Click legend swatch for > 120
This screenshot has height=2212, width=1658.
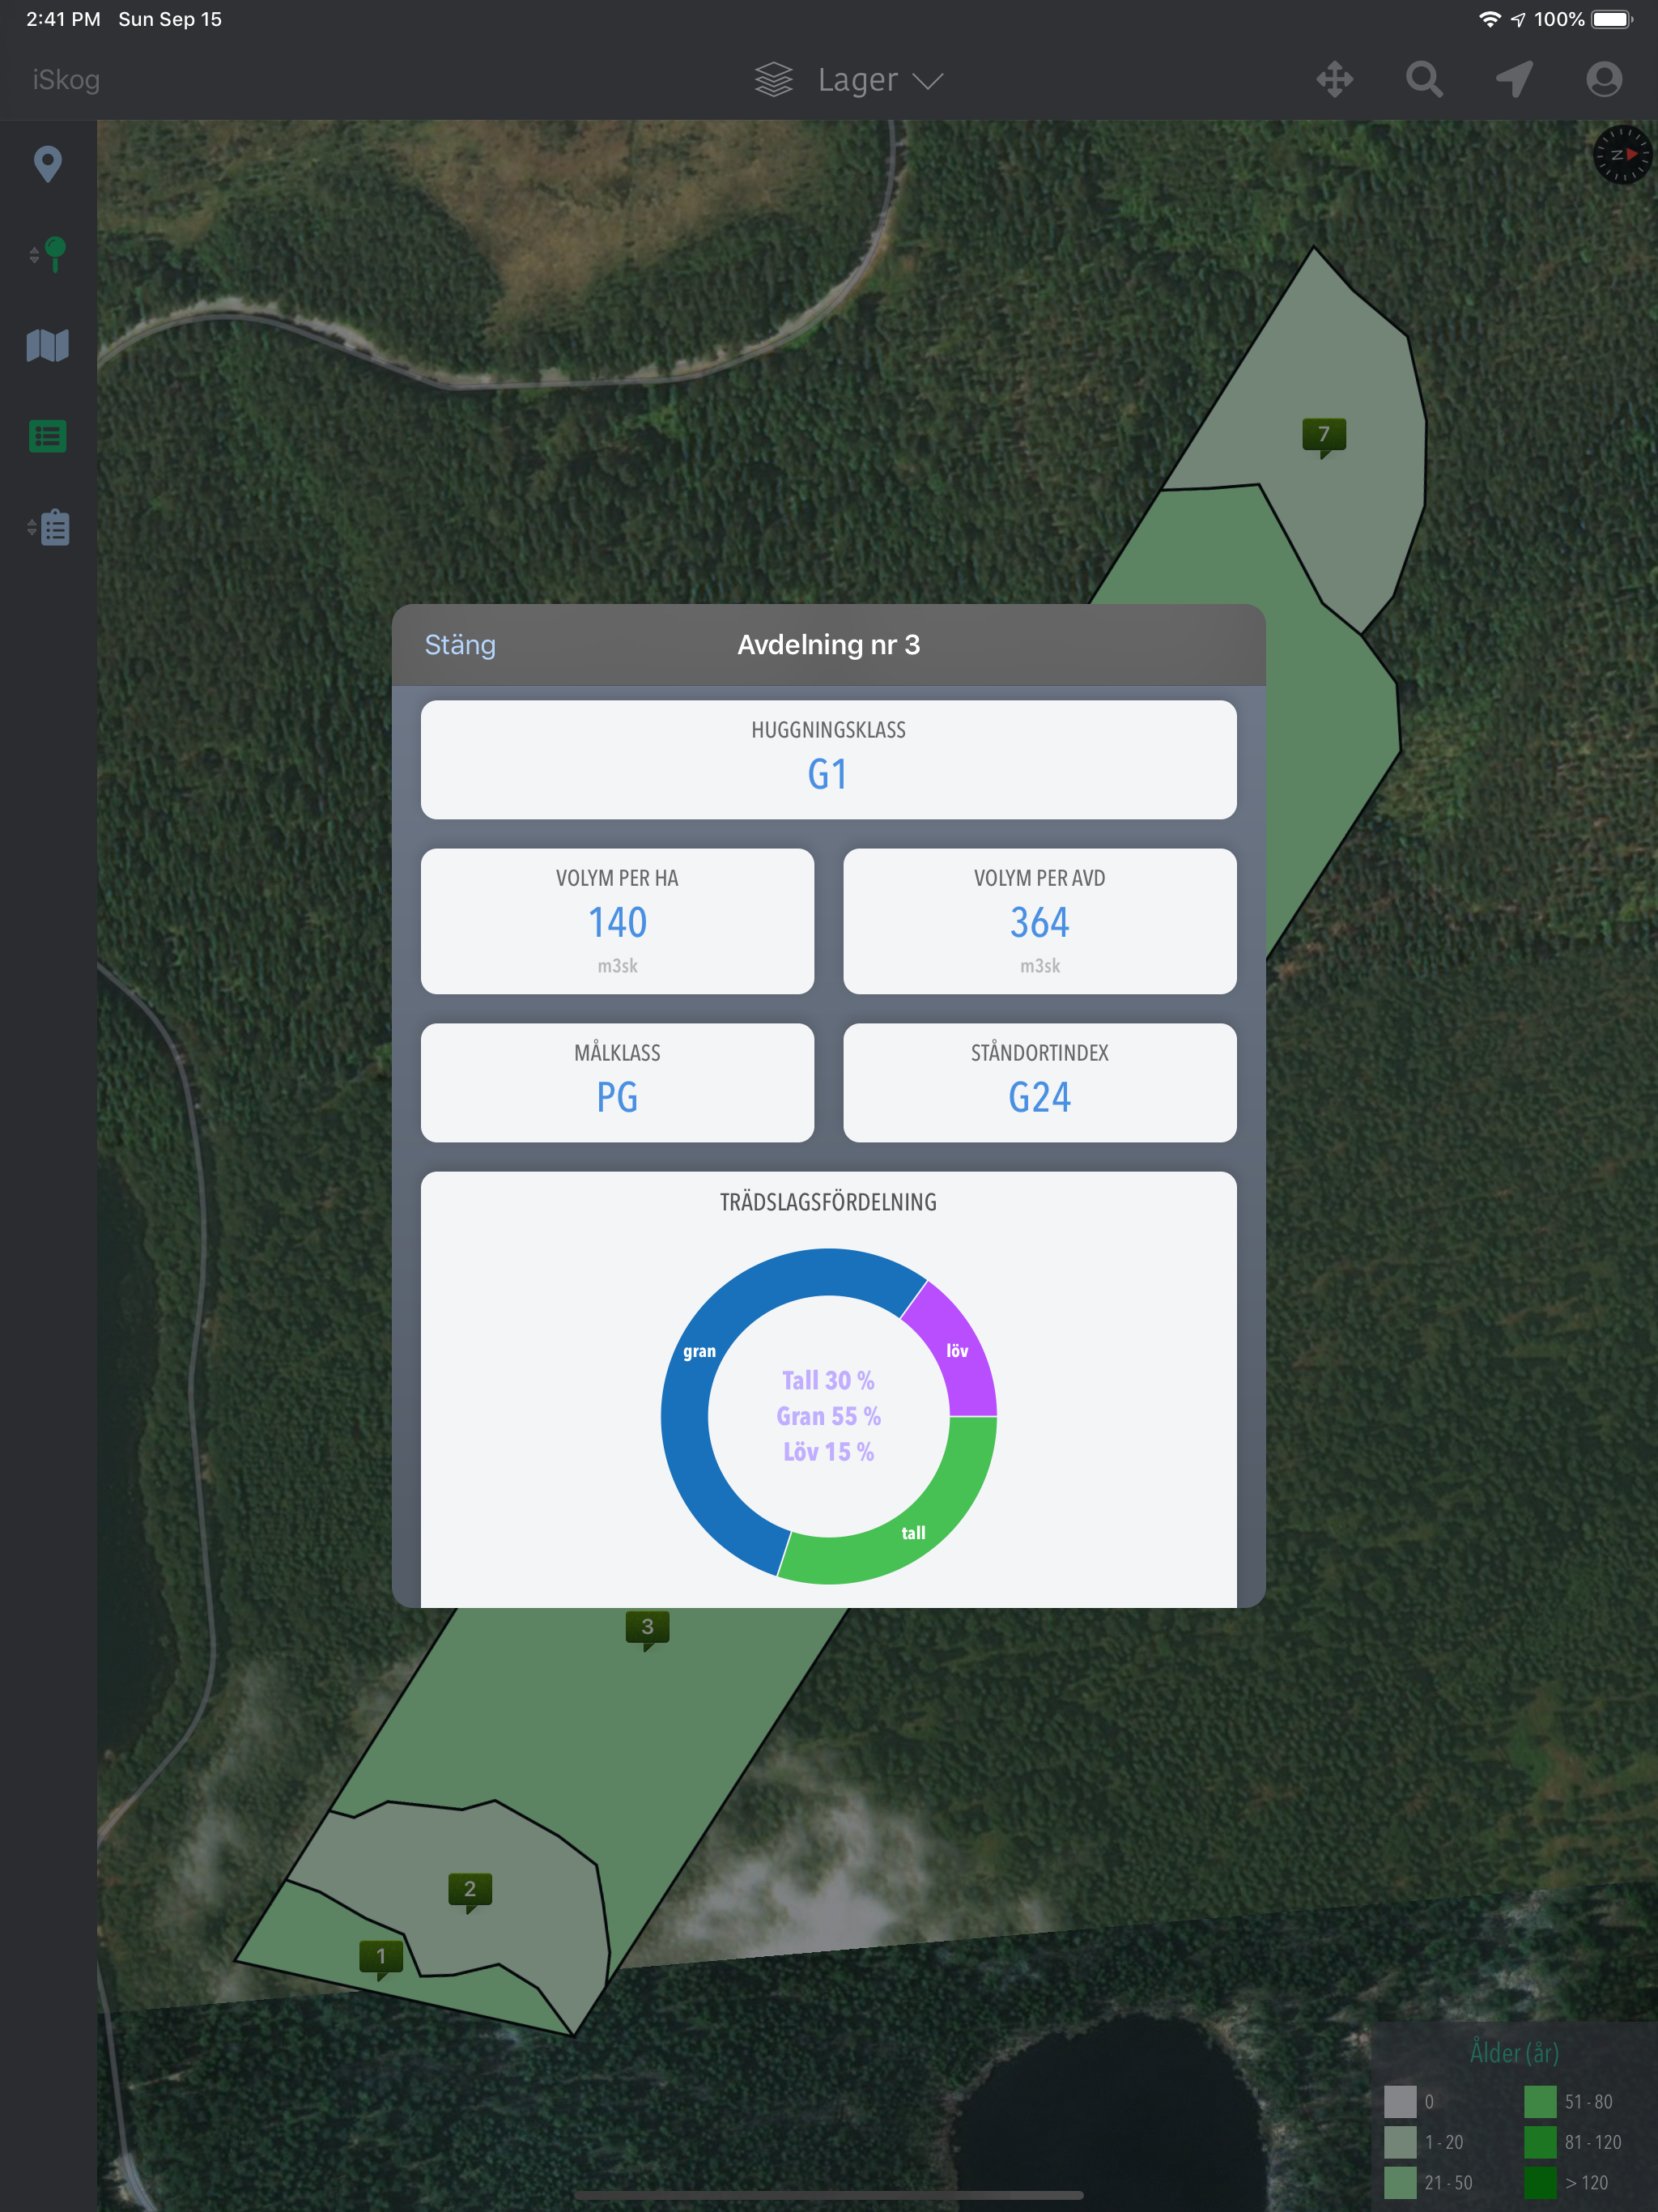tap(1540, 2183)
